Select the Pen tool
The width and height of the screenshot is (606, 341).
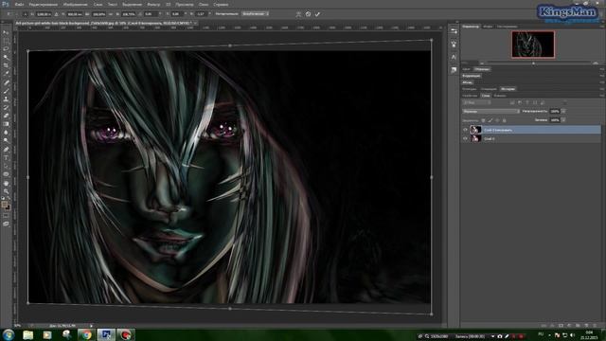[x=6, y=150]
